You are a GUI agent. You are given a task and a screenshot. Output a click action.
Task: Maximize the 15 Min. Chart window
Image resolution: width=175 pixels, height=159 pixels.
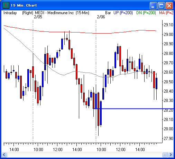(161, 6)
